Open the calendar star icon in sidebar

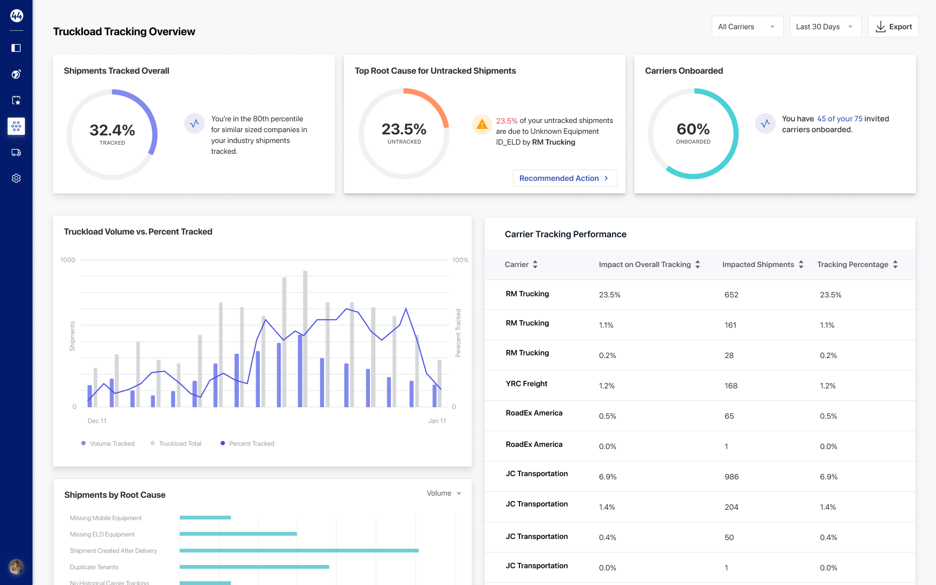click(16, 100)
